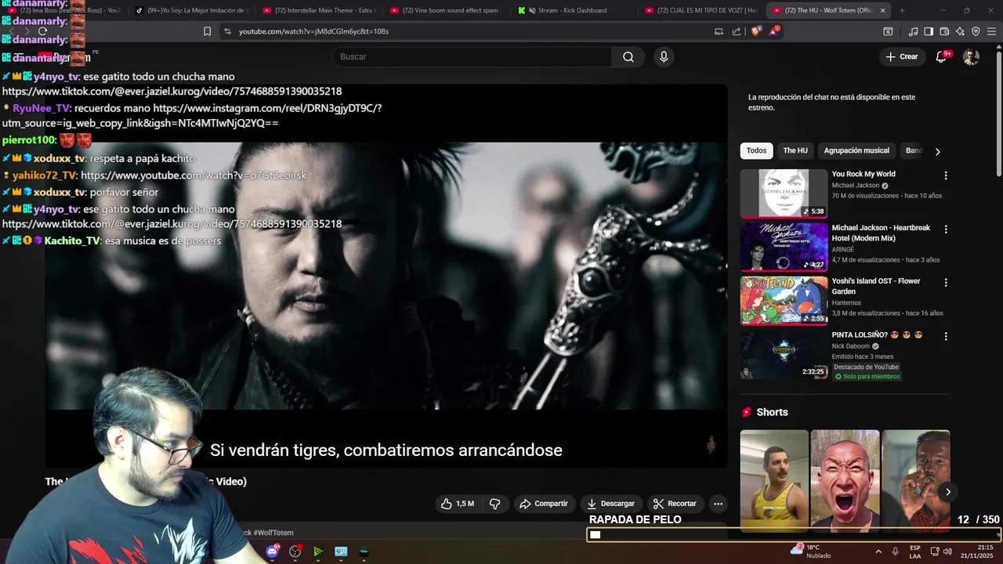
Task: Click the #WolfTotem hashtag link
Action: point(273,533)
